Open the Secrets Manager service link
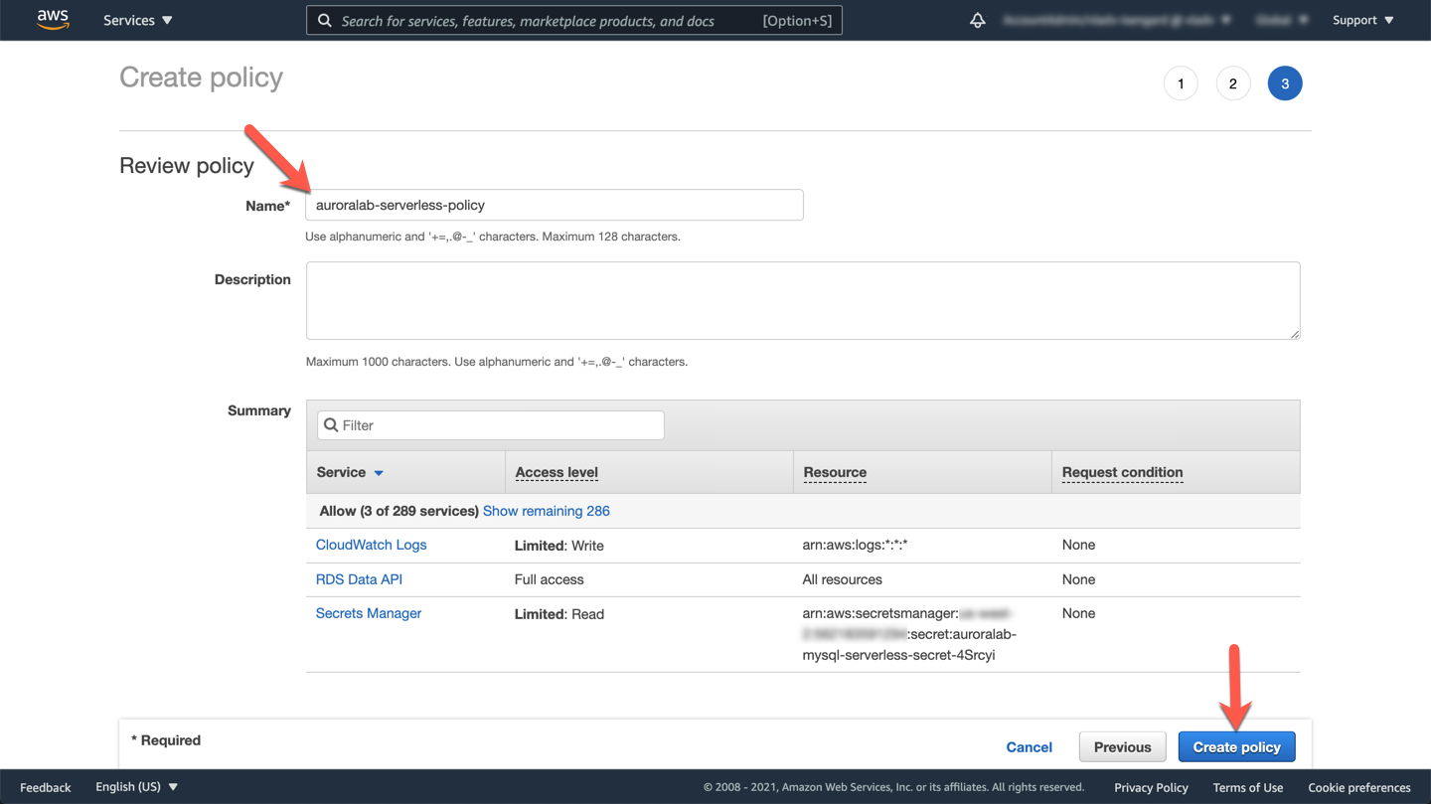This screenshot has width=1431, height=804. [368, 613]
